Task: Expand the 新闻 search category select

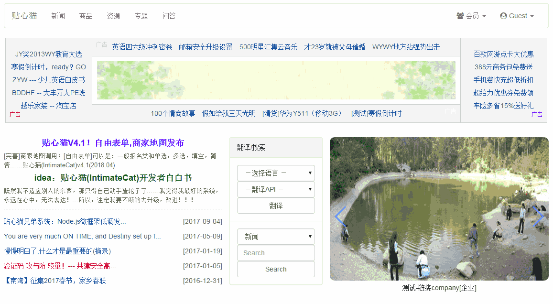Action: pyautogui.click(x=276, y=237)
